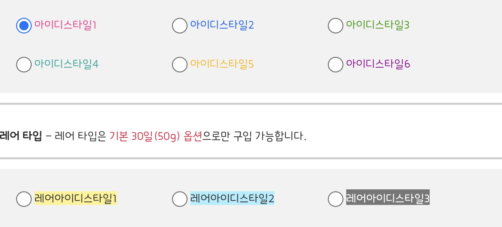
Task: Pick the 레어아이디스타일3 radio button
Action: pos(335,199)
